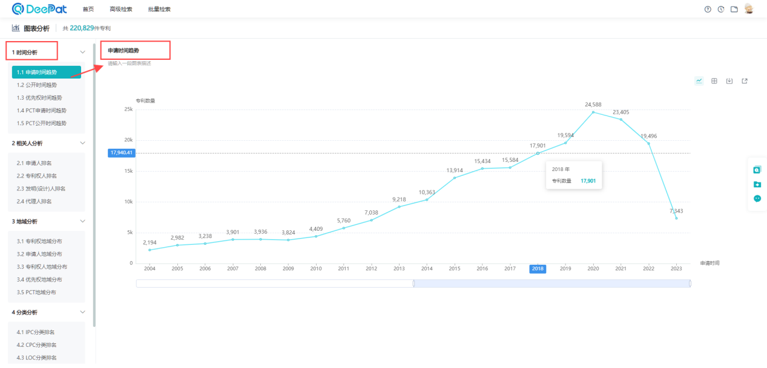This screenshot has height=368, width=767.
Task: Select the line chart view toggle
Action: [699, 81]
